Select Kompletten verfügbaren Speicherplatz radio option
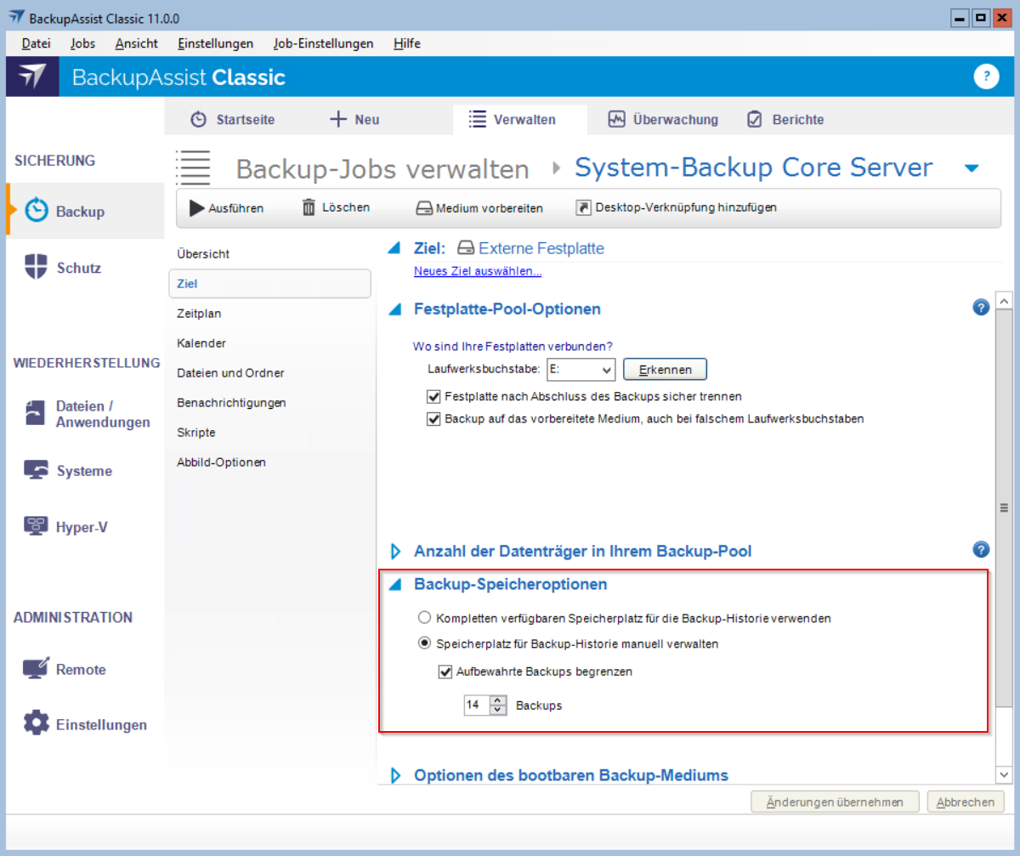This screenshot has height=856, width=1020. coord(424,618)
